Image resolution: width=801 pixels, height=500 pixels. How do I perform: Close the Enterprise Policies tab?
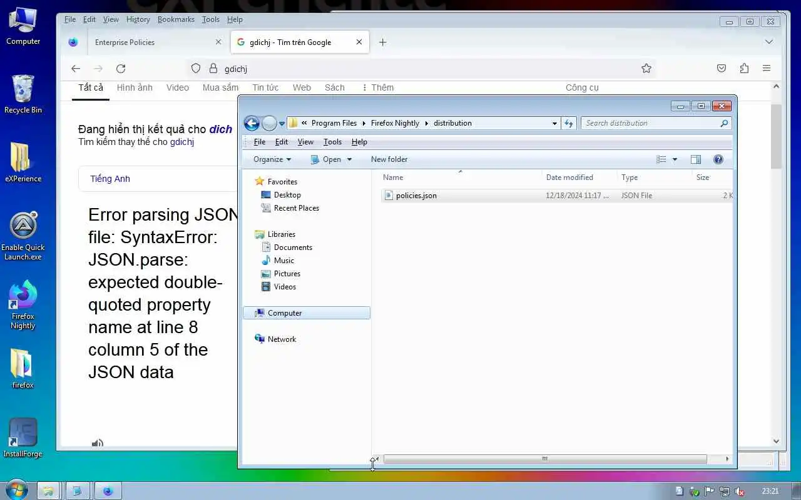click(x=218, y=42)
